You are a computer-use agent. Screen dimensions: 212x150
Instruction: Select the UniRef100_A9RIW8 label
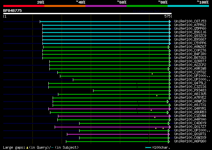coord(190,68)
